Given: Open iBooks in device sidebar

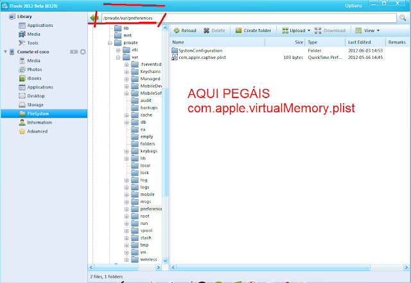Looking at the screenshot, I should 30,78.
